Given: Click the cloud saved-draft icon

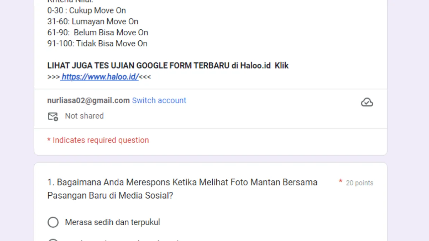Looking at the screenshot, I should click(367, 102).
